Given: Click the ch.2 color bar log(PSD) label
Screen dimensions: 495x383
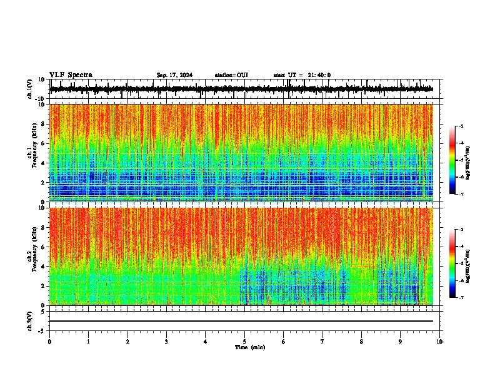Looking at the screenshot, I should click(x=468, y=266).
